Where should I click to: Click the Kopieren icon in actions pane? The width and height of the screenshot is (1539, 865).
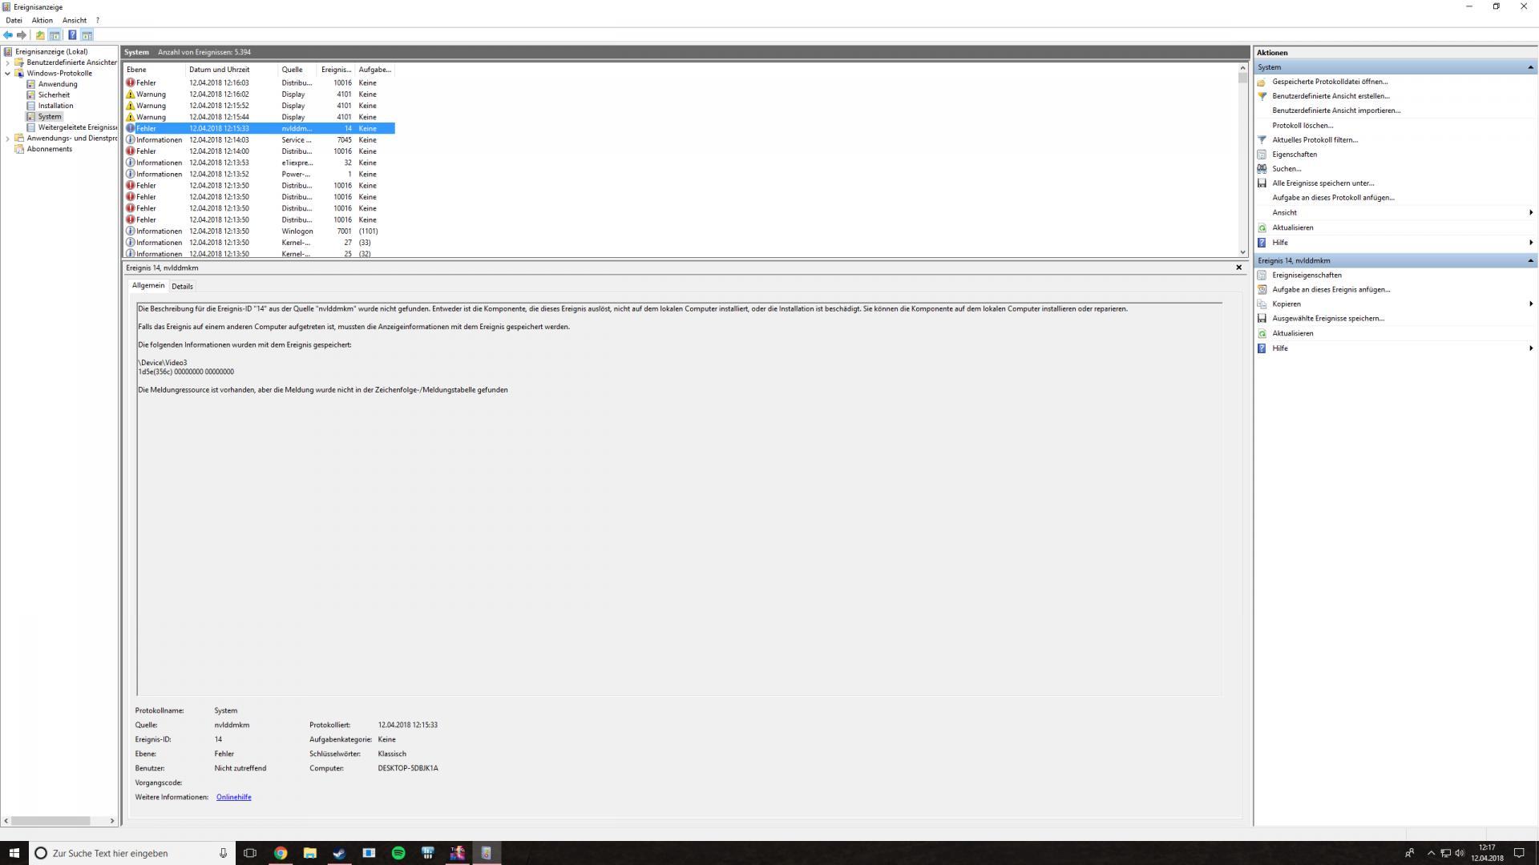pos(1262,304)
